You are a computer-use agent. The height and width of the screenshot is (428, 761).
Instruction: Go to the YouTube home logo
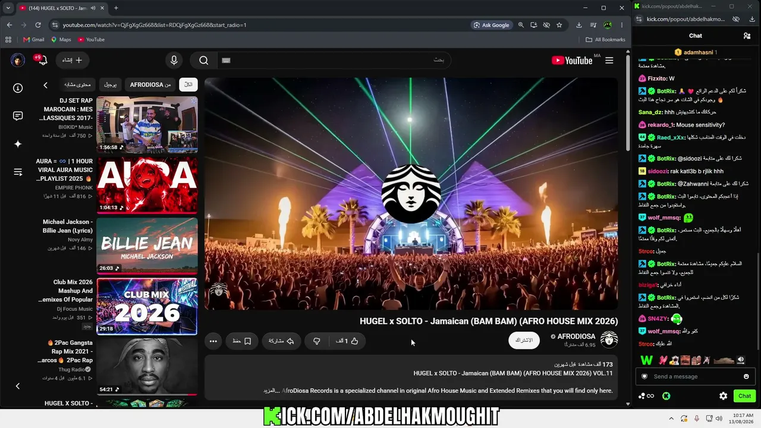click(572, 60)
